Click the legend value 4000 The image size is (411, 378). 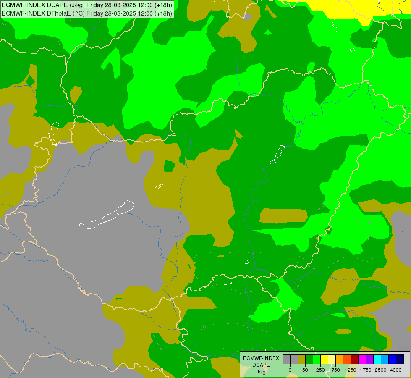(x=396, y=370)
